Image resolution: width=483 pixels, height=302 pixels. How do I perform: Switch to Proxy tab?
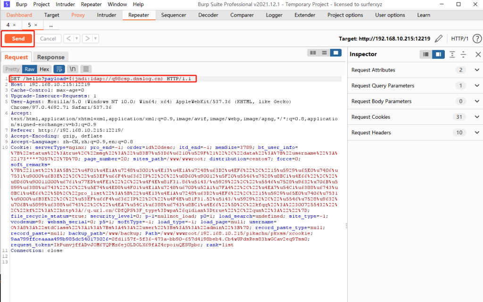[x=78, y=15]
